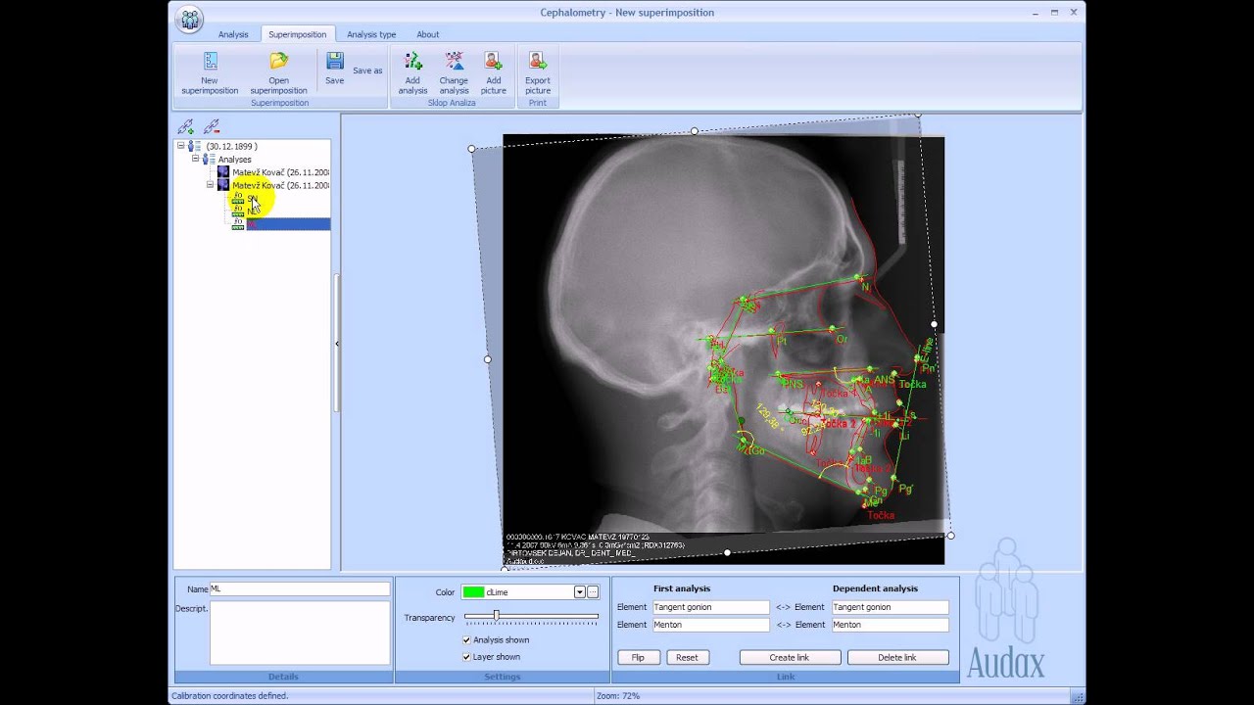The image size is (1254, 705).
Task: Click the Save floppy disk icon
Action: pyautogui.click(x=335, y=62)
